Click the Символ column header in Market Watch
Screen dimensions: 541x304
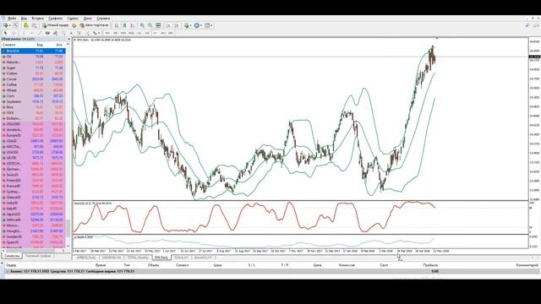pyautogui.click(x=9, y=45)
